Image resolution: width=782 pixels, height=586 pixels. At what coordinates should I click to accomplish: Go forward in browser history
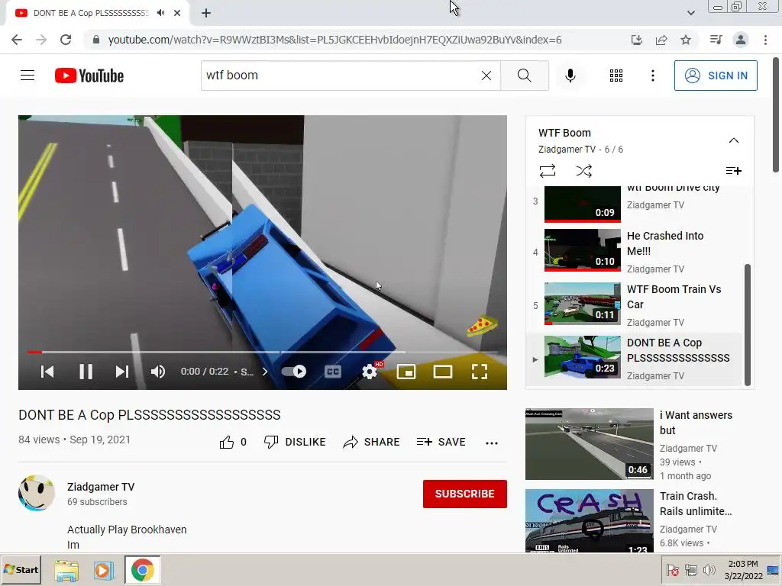tap(41, 40)
